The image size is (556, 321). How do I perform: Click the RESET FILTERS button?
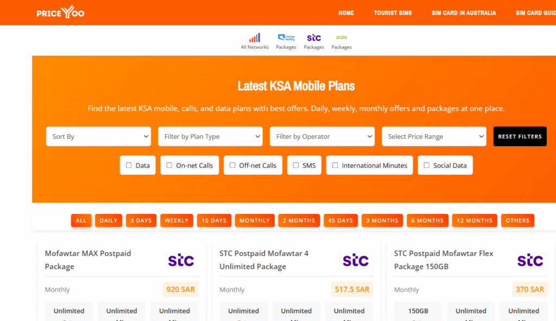point(520,136)
